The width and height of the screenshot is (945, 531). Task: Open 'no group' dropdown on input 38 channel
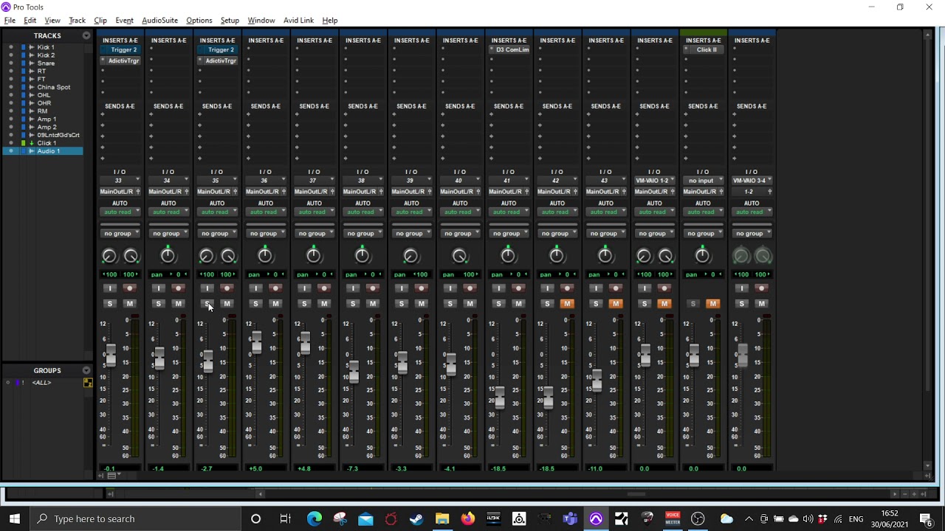[x=362, y=234]
